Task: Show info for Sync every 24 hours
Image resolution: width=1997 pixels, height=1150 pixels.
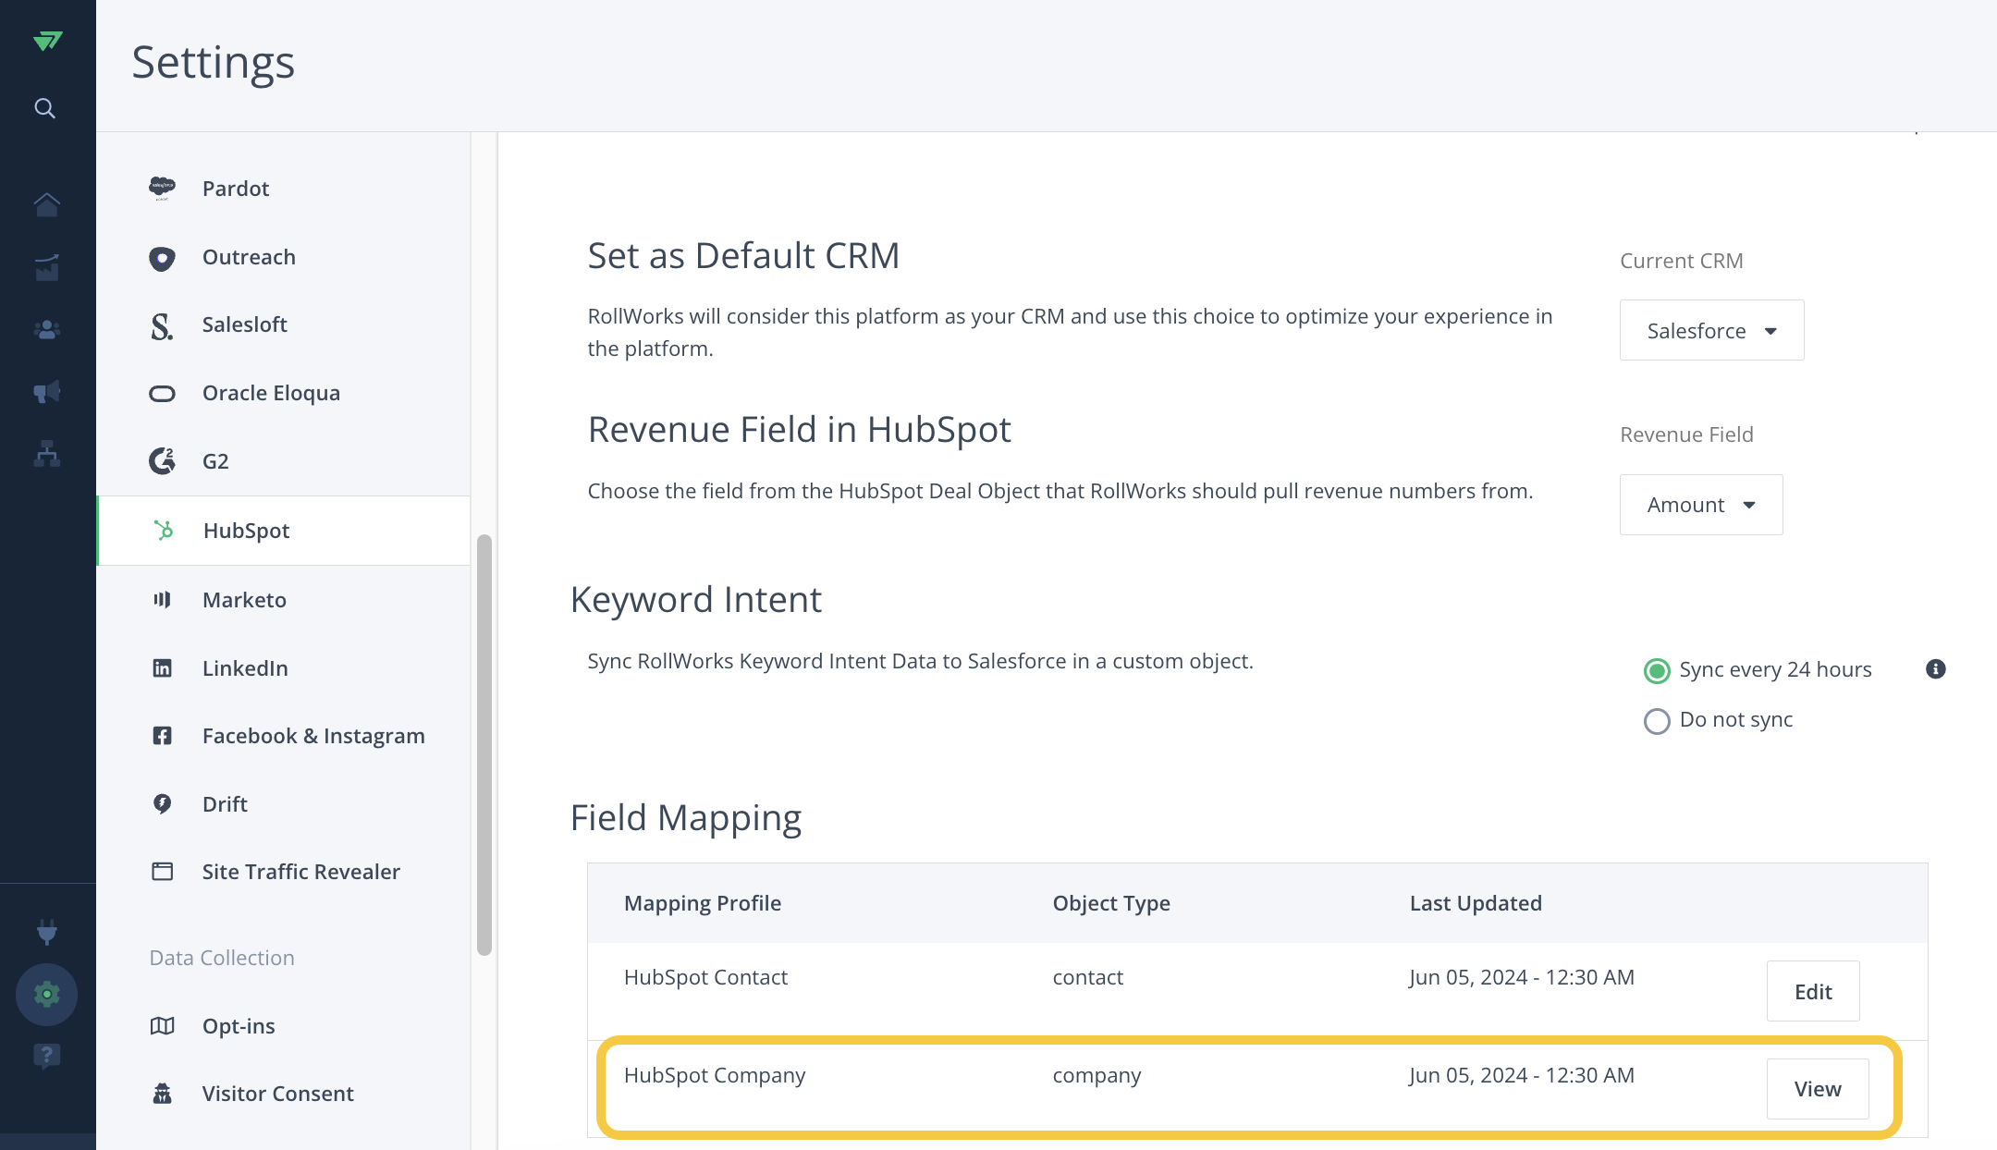Action: click(1936, 669)
